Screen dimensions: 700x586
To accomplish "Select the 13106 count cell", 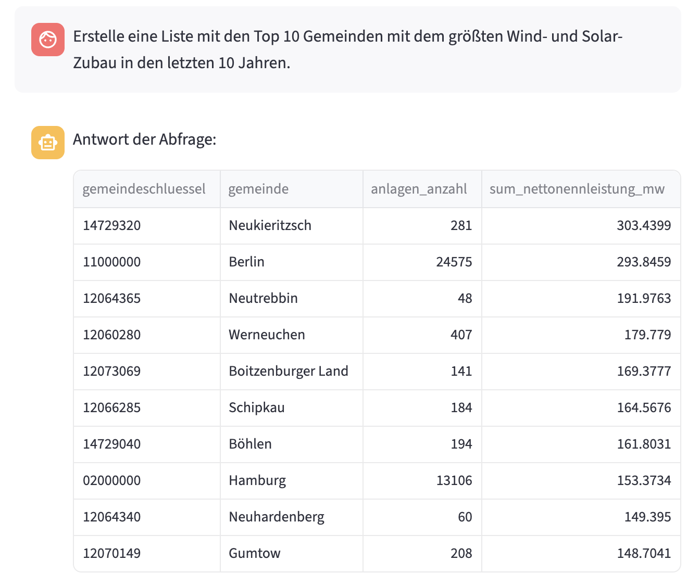I will pyautogui.click(x=422, y=481).
